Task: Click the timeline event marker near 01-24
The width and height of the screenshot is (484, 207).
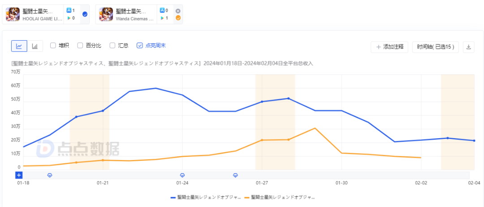Action: pyautogui.click(x=182, y=175)
